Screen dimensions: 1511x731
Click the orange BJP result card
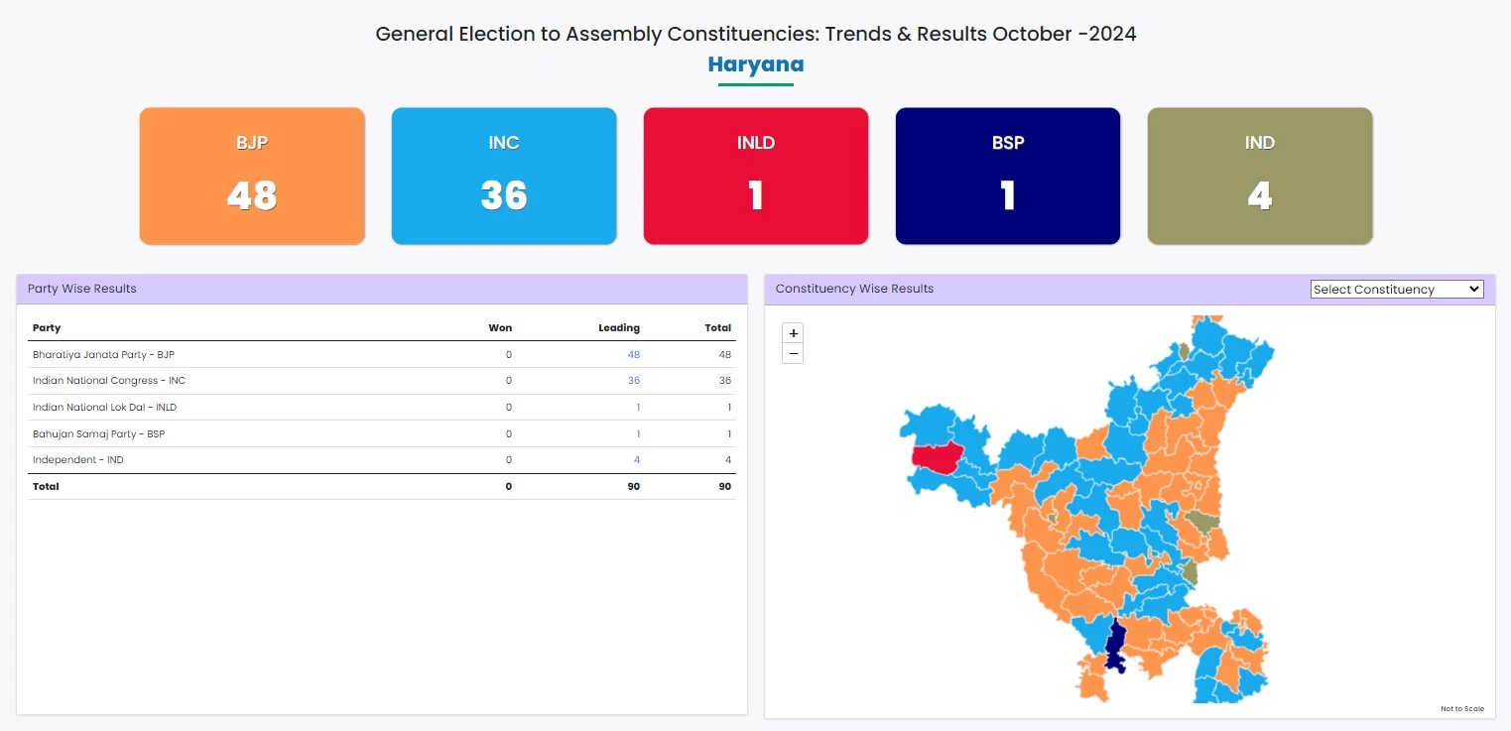(x=252, y=176)
